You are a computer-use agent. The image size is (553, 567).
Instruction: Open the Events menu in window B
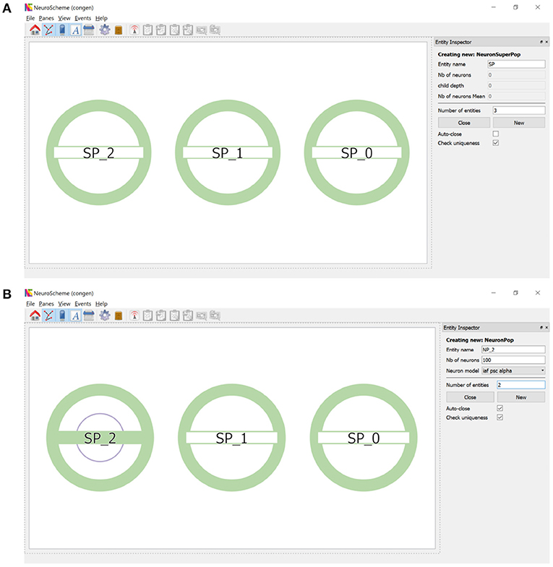[83, 304]
